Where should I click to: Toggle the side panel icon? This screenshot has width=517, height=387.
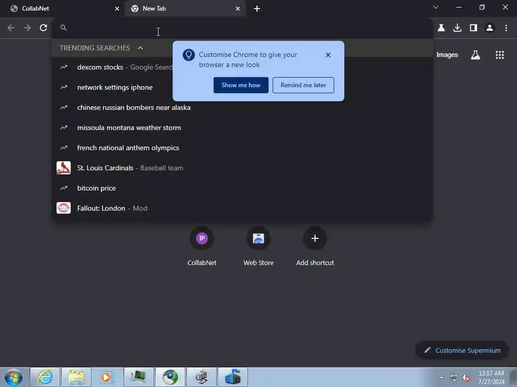474,28
